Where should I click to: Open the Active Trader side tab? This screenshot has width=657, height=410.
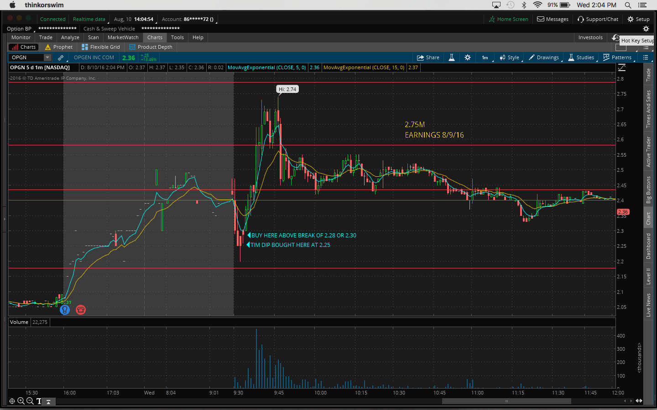tap(648, 152)
